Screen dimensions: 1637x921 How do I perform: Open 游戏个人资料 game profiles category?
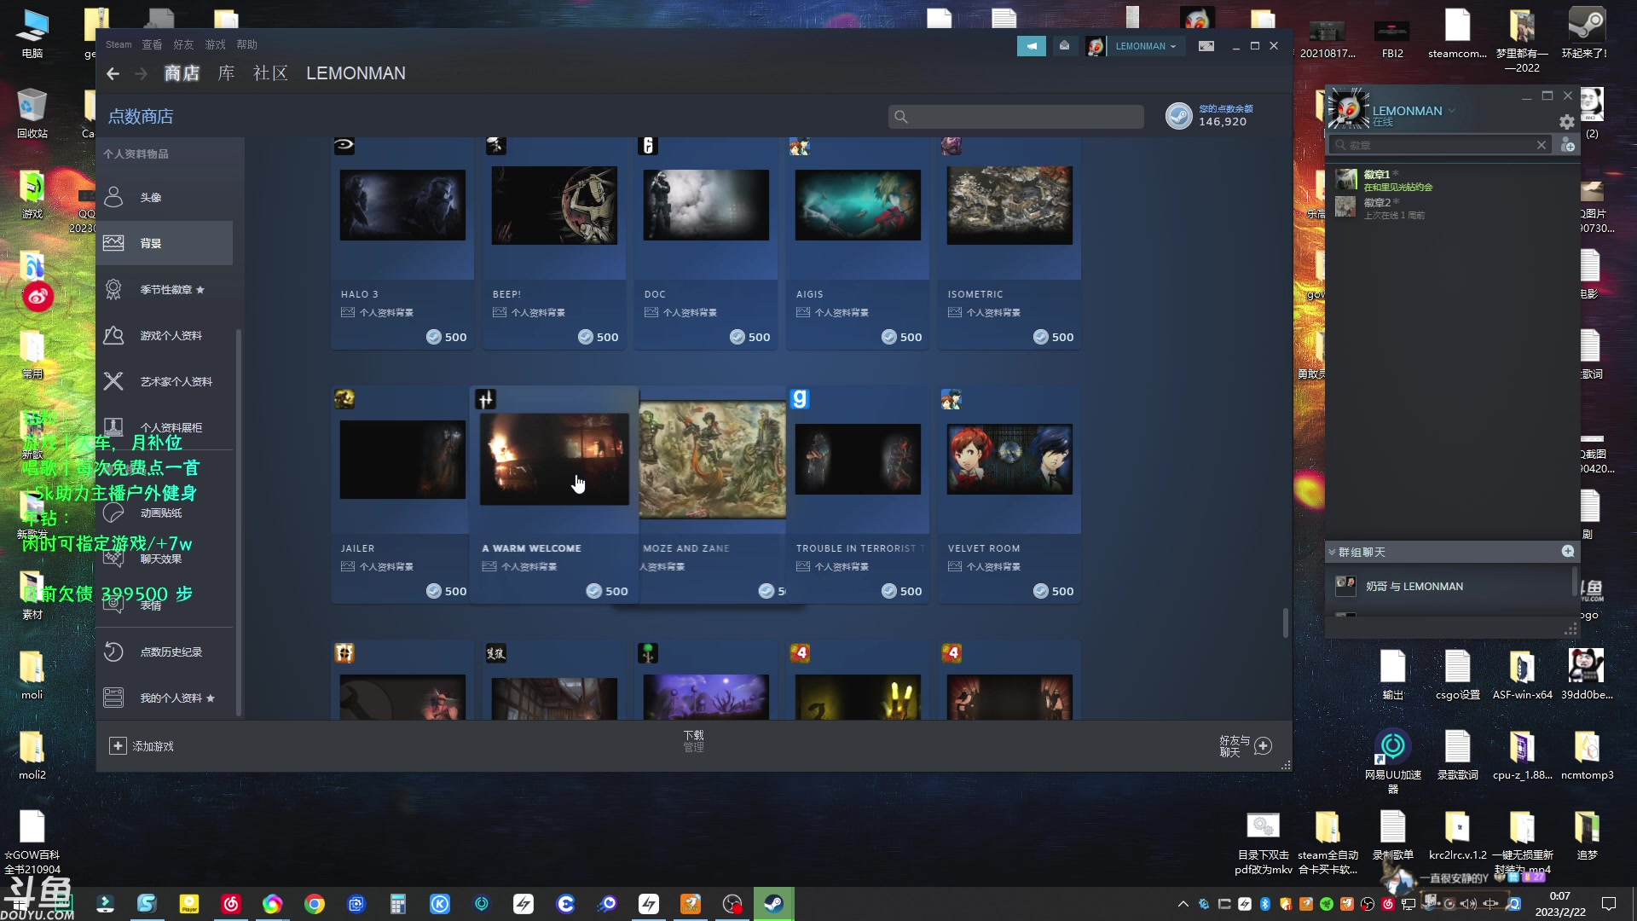[165, 335]
